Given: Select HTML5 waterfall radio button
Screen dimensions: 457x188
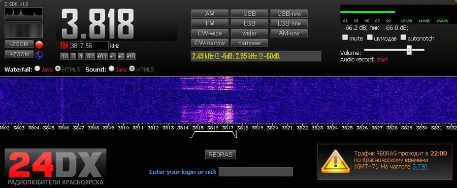Looking at the screenshot, I should tap(58, 69).
